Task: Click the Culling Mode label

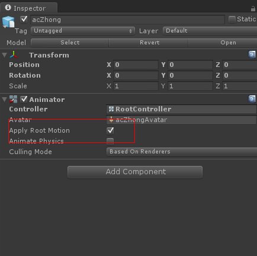Action: pos(30,152)
